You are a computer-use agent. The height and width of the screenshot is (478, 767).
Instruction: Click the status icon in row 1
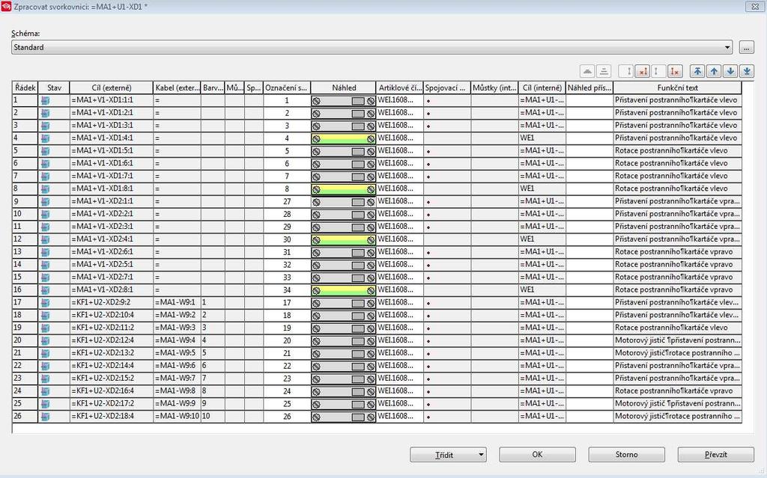point(45,100)
